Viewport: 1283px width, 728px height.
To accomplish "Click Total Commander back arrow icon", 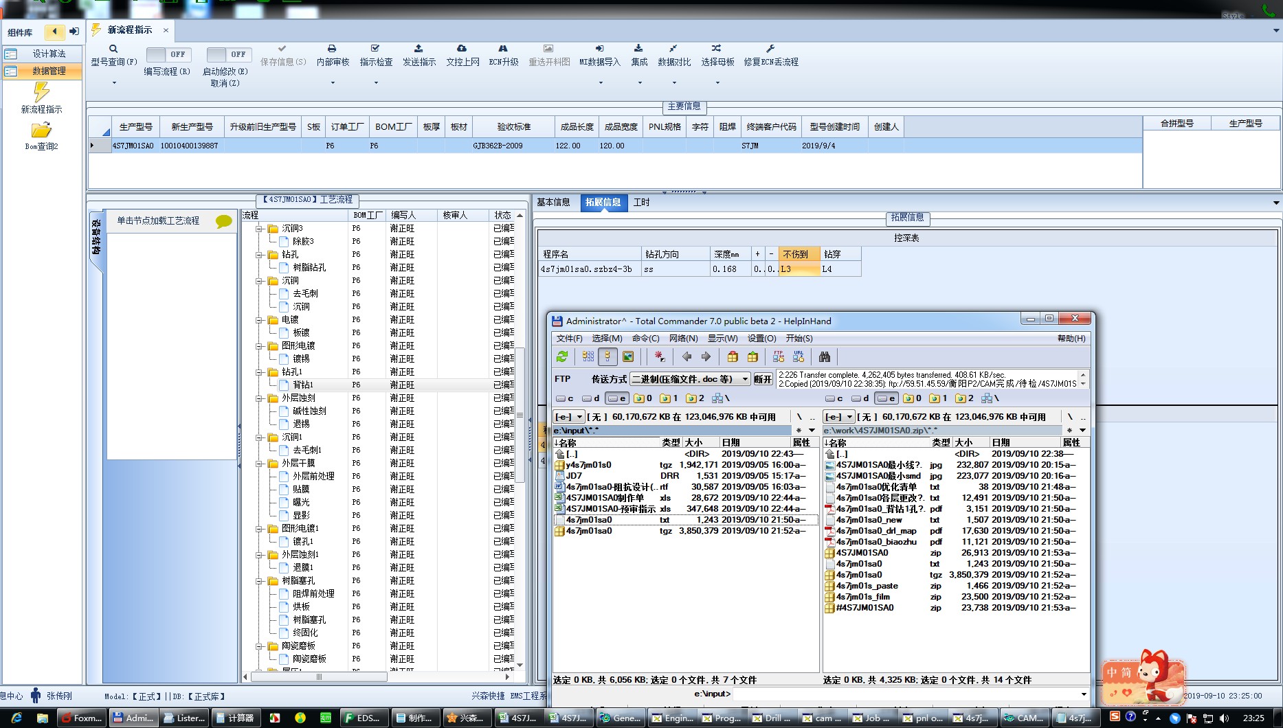I will [x=687, y=356].
